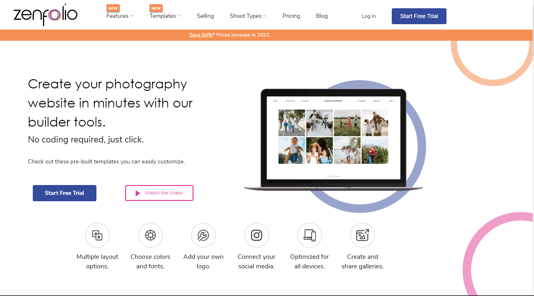Click the NEW badge above Templates
The width and height of the screenshot is (534, 296).
[156, 8]
